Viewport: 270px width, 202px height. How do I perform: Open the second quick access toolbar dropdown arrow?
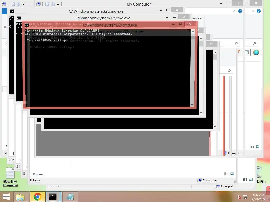click(58, 4)
